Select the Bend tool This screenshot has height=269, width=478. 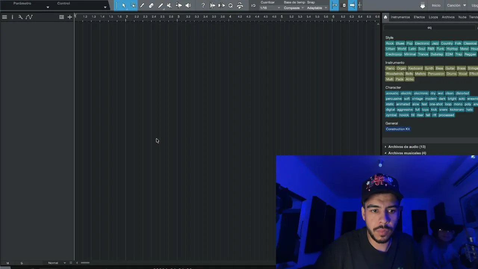click(179, 6)
